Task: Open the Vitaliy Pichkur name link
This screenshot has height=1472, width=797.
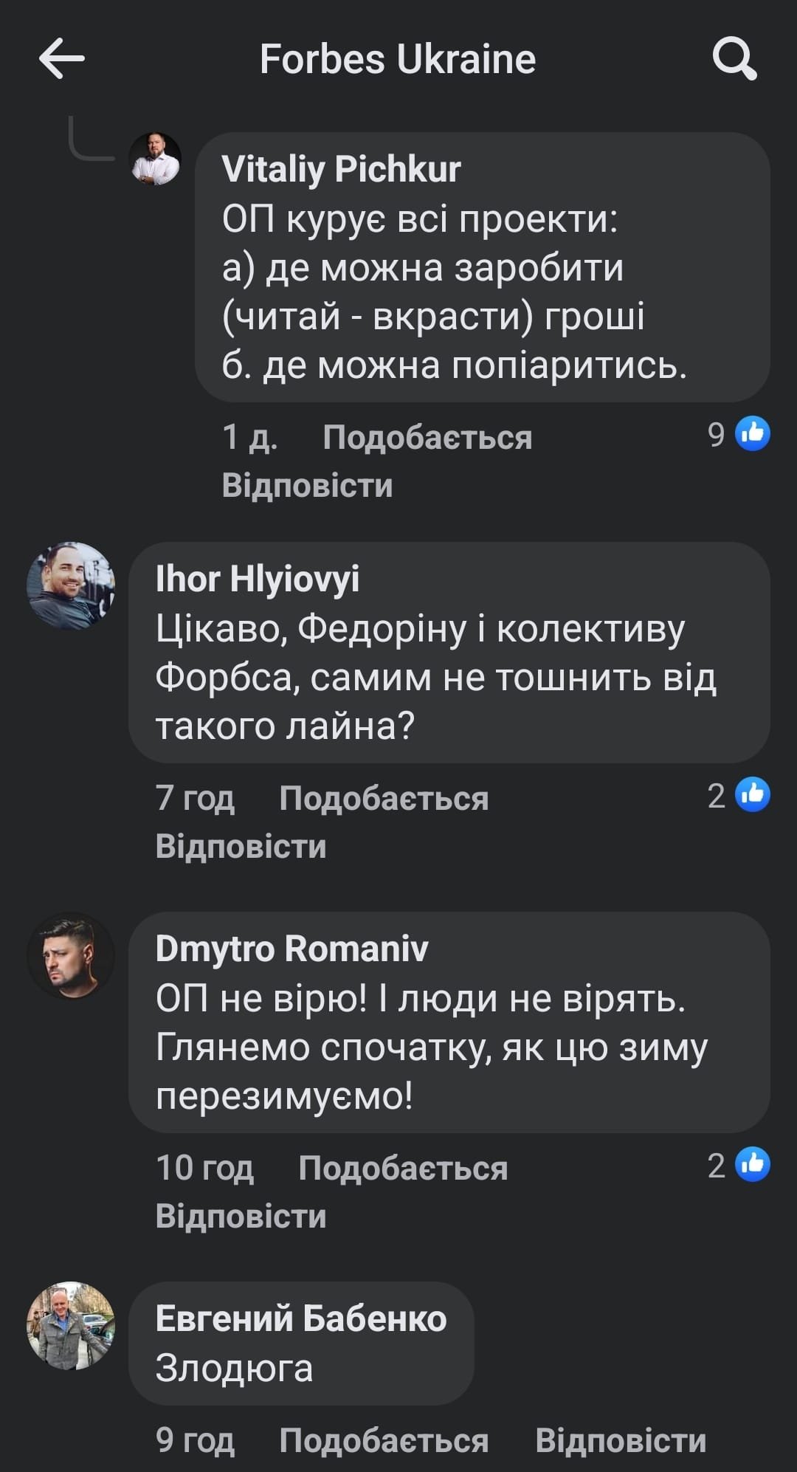Action: 341,170
